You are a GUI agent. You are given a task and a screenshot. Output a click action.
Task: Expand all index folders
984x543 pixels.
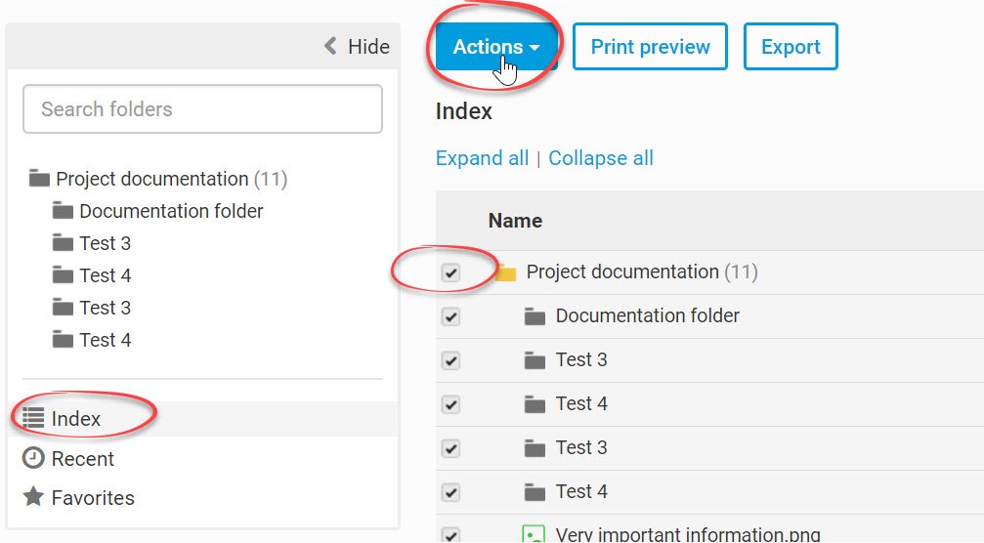(x=482, y=158)
